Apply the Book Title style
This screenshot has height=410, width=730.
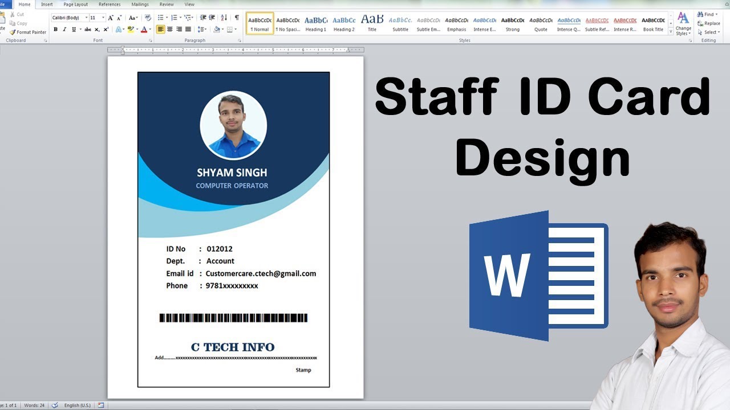pyautogui.click(x=653, y=23)
